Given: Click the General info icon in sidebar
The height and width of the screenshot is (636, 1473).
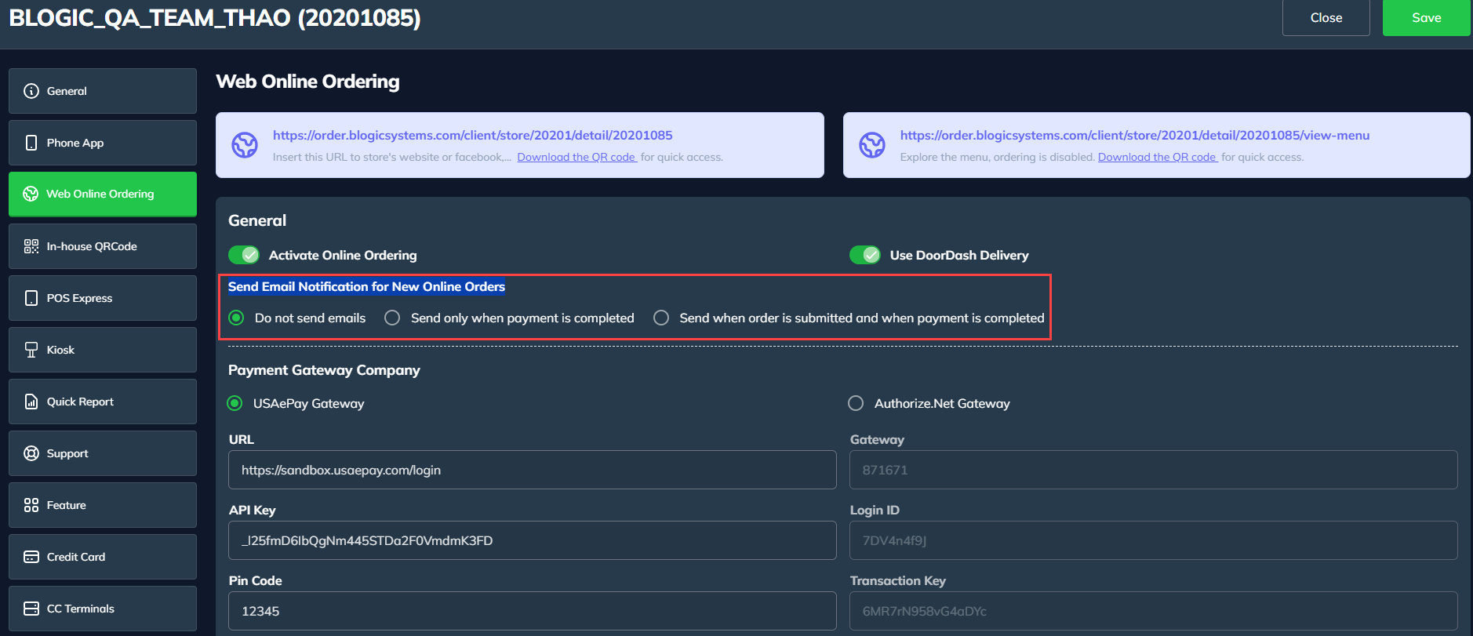Looking at the screenshot, I should 31,91.
